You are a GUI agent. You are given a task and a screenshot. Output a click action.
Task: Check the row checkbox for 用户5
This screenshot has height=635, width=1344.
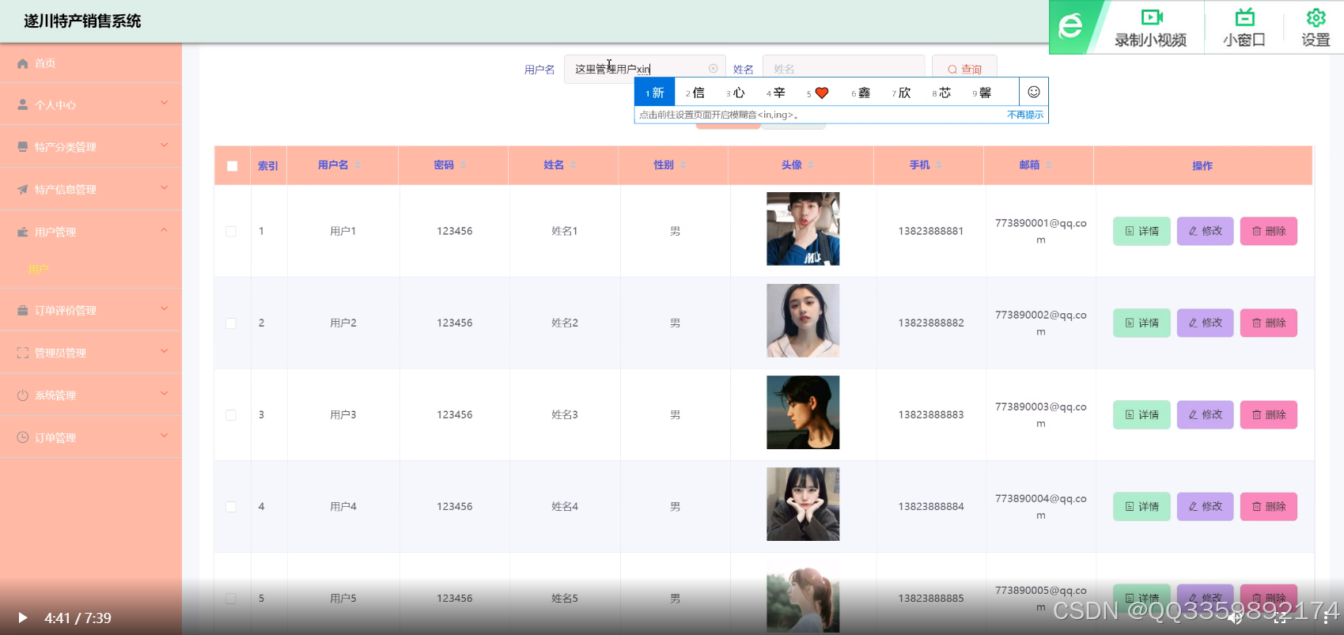231,599
